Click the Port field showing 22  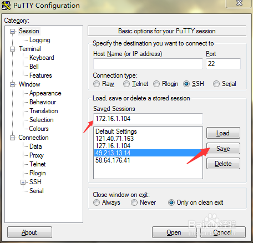tap(223, 64)
